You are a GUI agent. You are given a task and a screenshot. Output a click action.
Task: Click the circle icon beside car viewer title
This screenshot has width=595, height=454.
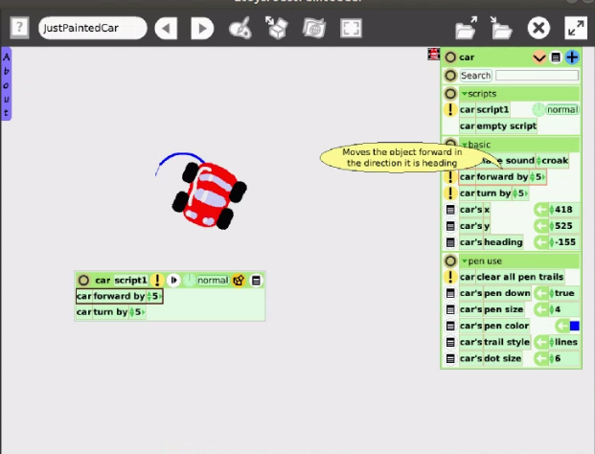point(450,57)
